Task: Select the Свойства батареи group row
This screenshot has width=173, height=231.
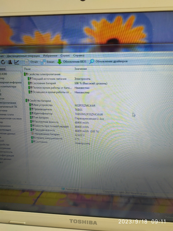Action: 38,101
